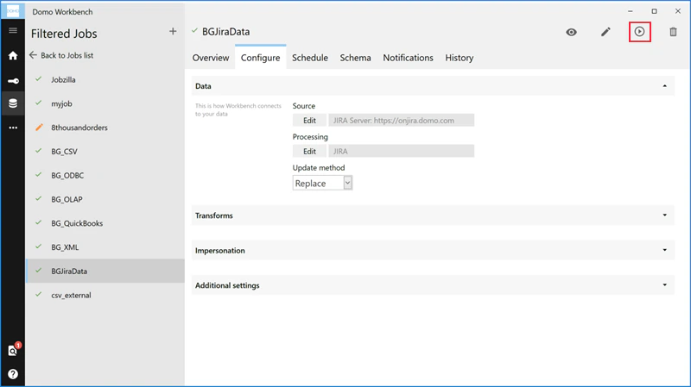
Task: Click green checkmark beside BGJiraData title
Action: (194, 31)
